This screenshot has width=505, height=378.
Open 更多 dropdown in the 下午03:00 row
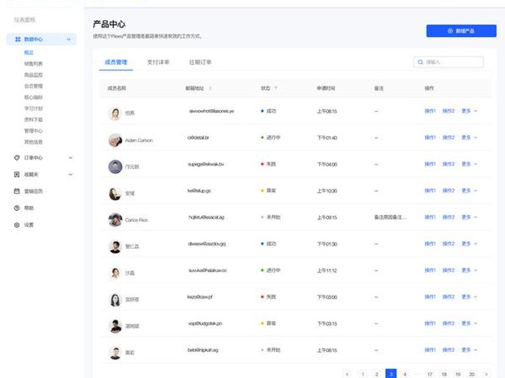pos(469,297)
